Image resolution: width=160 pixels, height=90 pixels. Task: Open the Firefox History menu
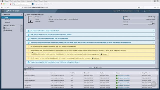(23, 1)
